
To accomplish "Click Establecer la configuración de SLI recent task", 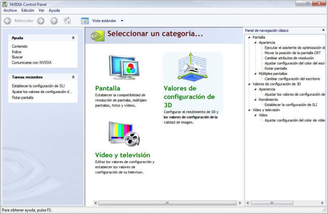I will pyautogui.click(x=38, y=86).
